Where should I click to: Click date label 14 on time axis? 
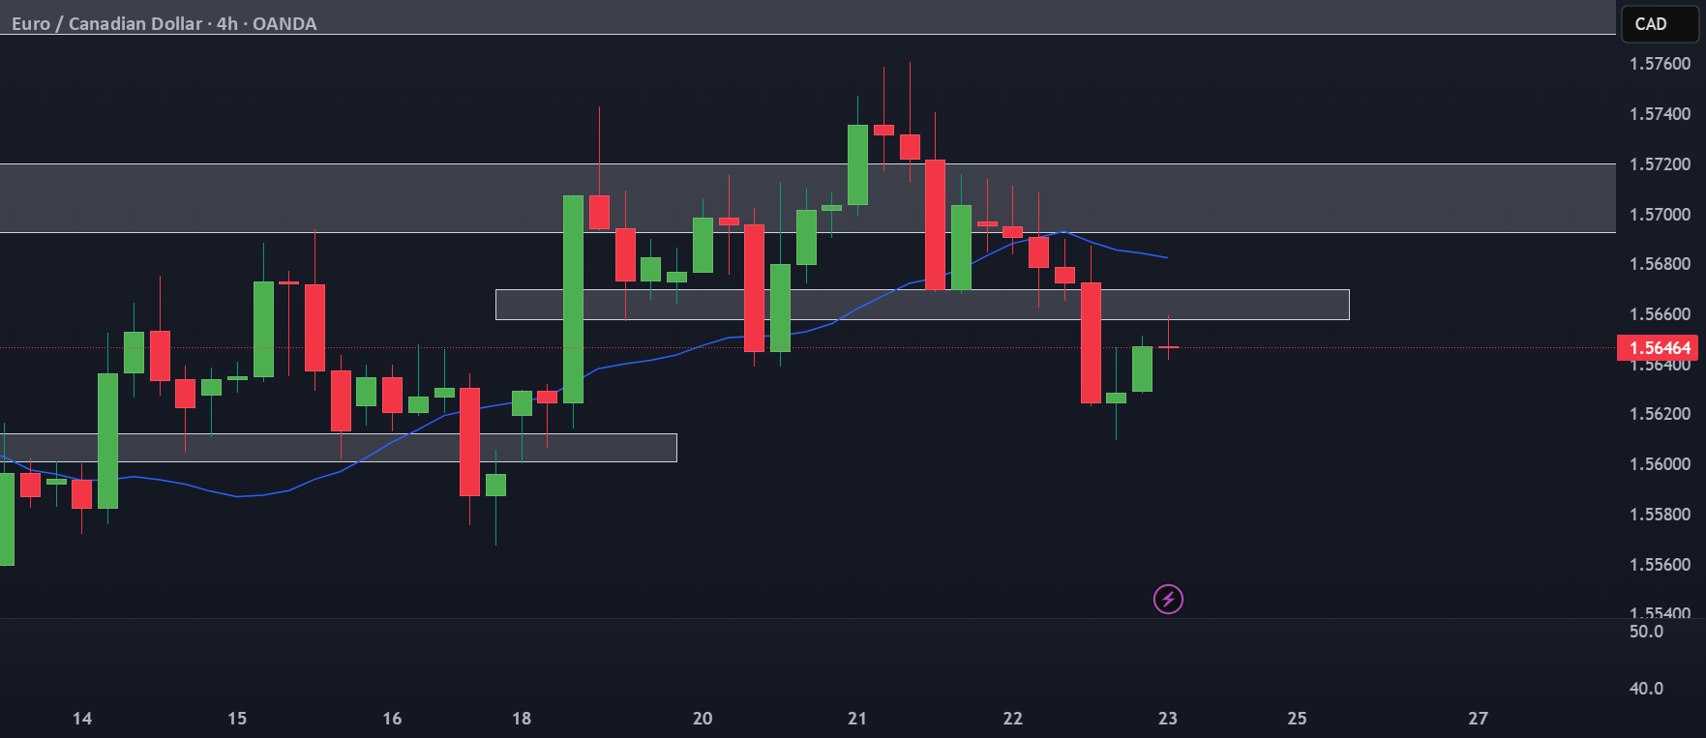point(82,719)
